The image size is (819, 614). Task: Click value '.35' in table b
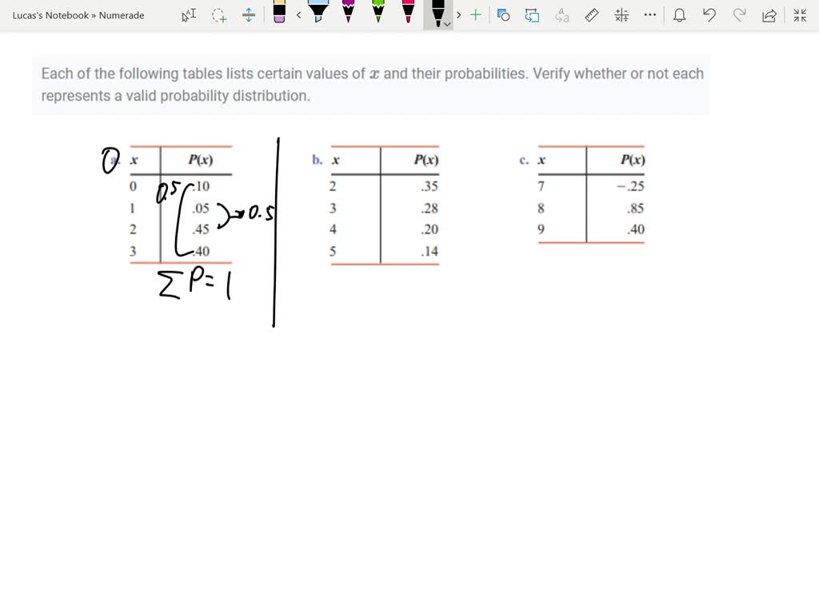click(x=429, y=185)
